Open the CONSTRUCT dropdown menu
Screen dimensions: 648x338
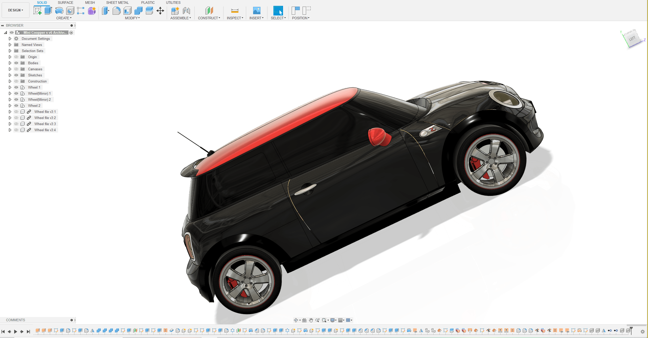pos(209,18)
